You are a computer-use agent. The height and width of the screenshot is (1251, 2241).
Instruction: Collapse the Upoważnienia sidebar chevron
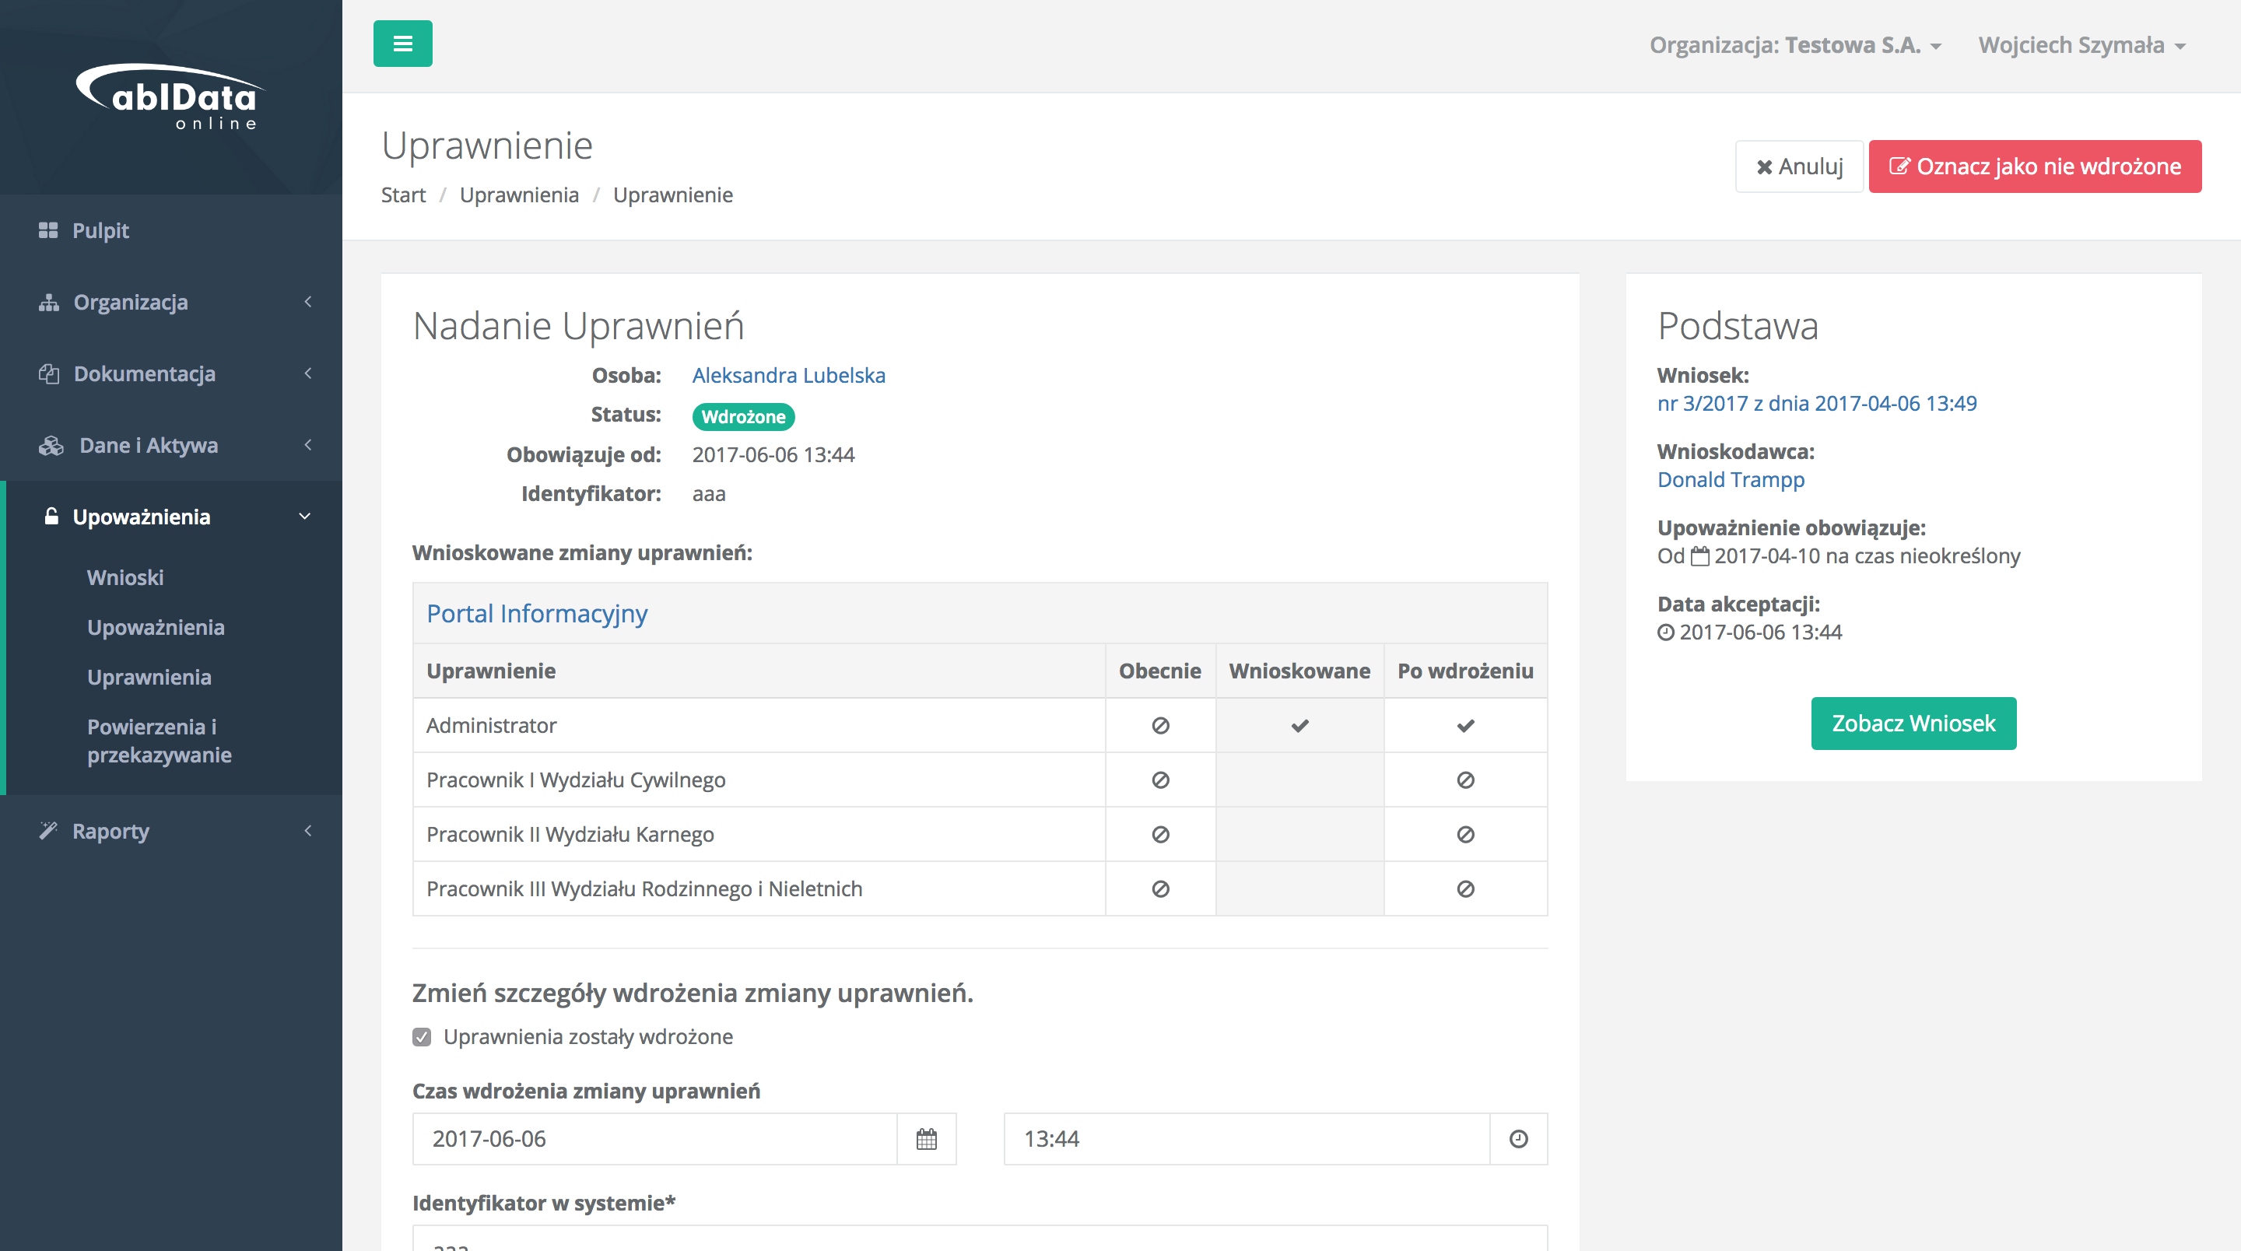pos(305,517)
